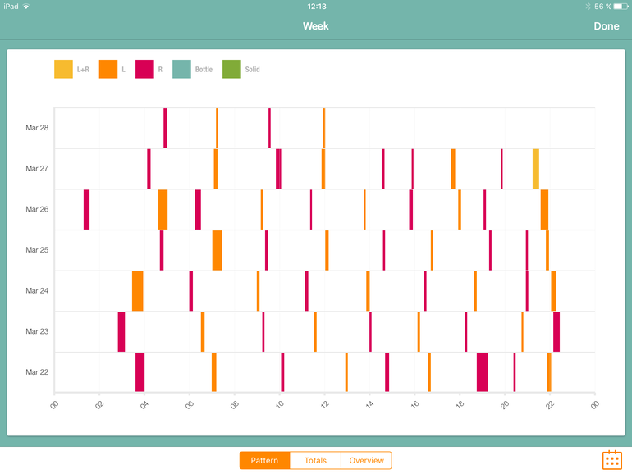Tap the yellow L+R feeding on Mar 27

(536, 169)
